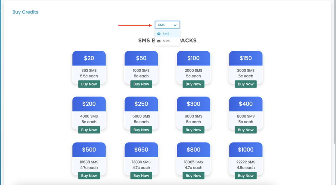Purchase the $800 pack of 18085 SMS
336x185 pixels.
pyautogui.click(x=194, y=176)
